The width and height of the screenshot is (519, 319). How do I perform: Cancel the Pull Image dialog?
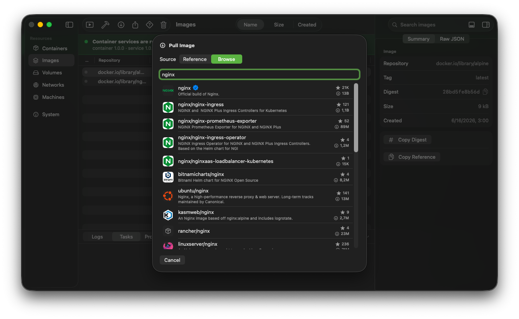[x=172, y=260]
